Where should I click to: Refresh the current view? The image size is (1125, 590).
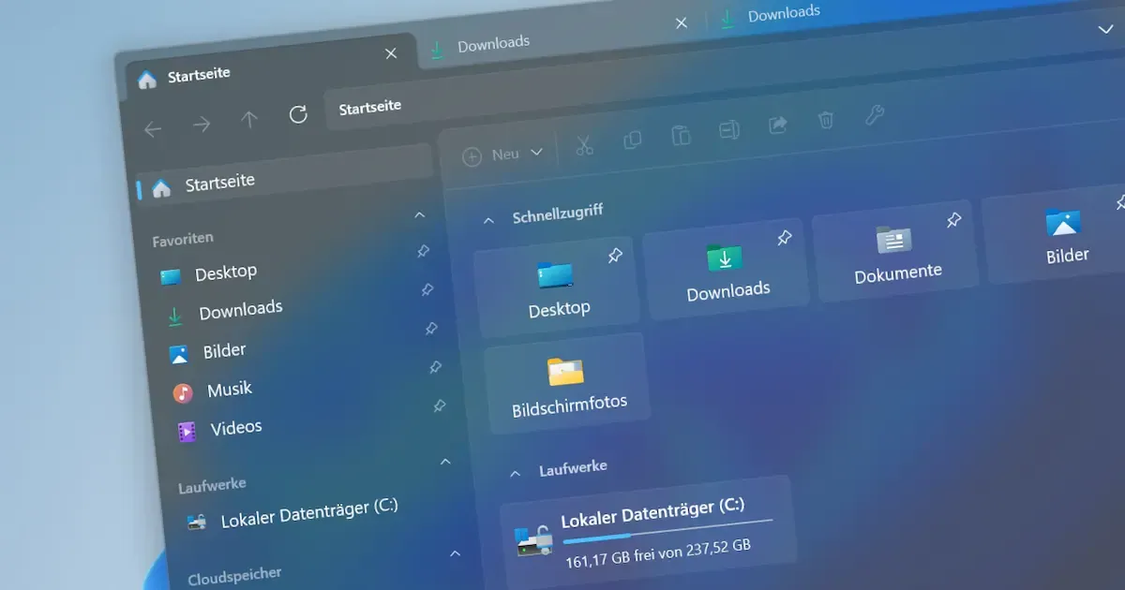pyautogui.click(x=298, y=114)
